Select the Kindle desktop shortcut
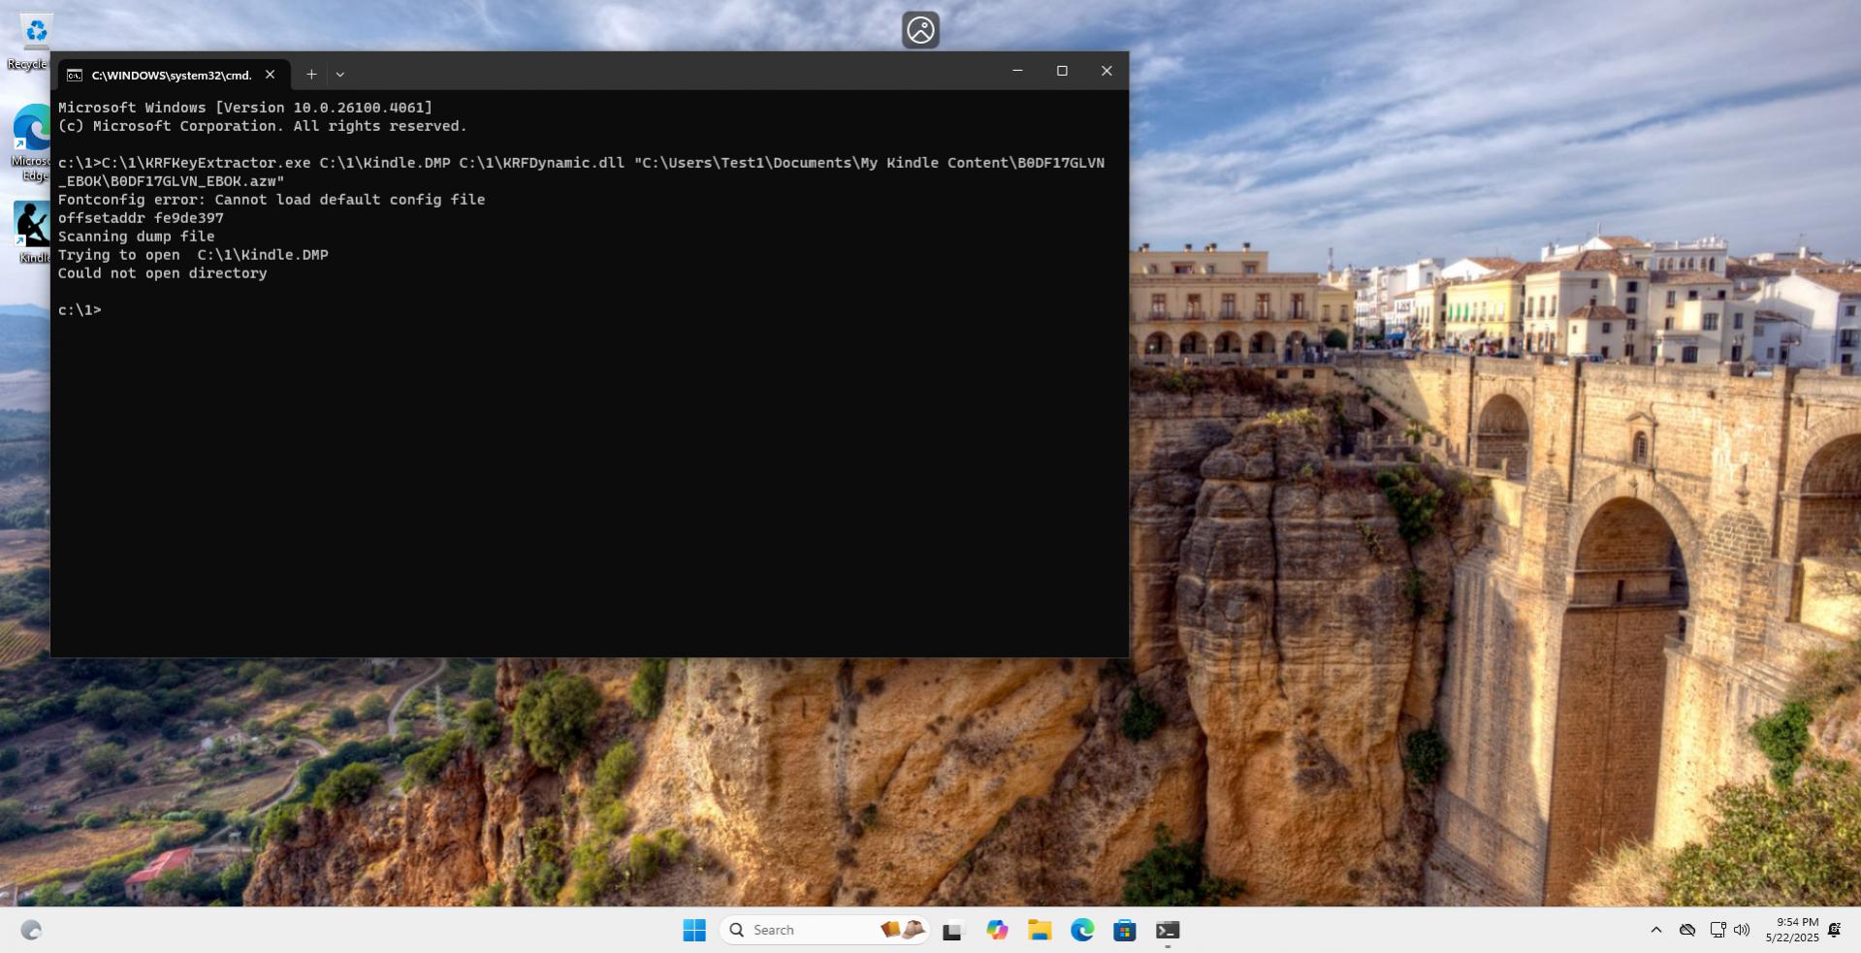Image resolution: width=1861 pixels, height=953 pixels. (x=31, y=232)
